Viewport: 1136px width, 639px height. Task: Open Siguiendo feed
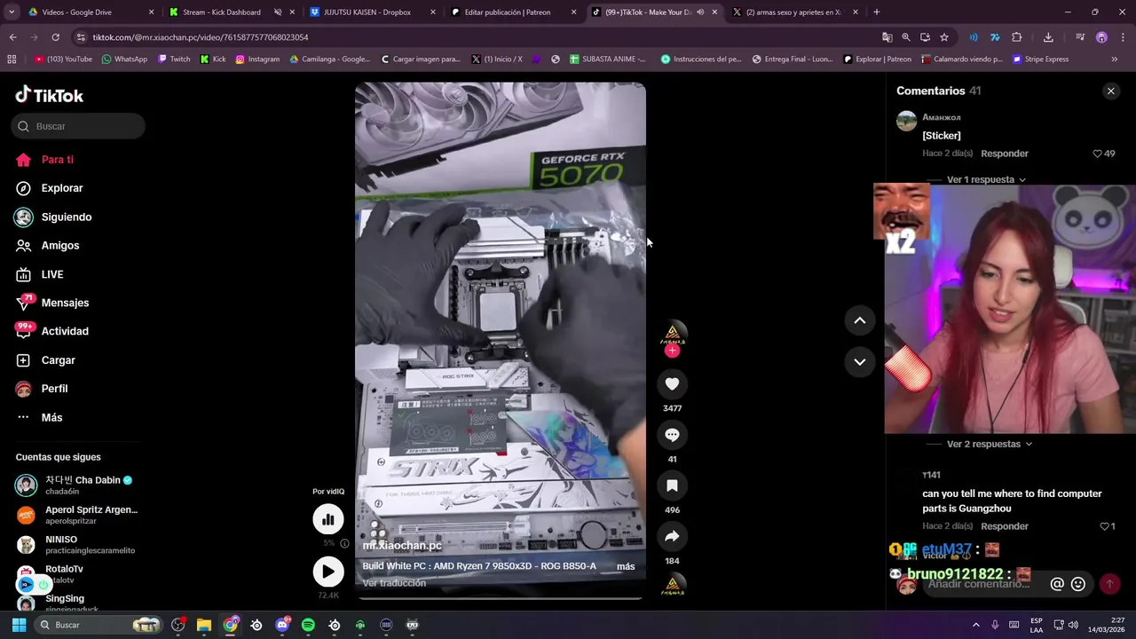[x=67, y=217]
